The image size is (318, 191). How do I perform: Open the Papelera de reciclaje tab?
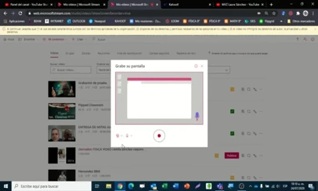pos(186,53)
